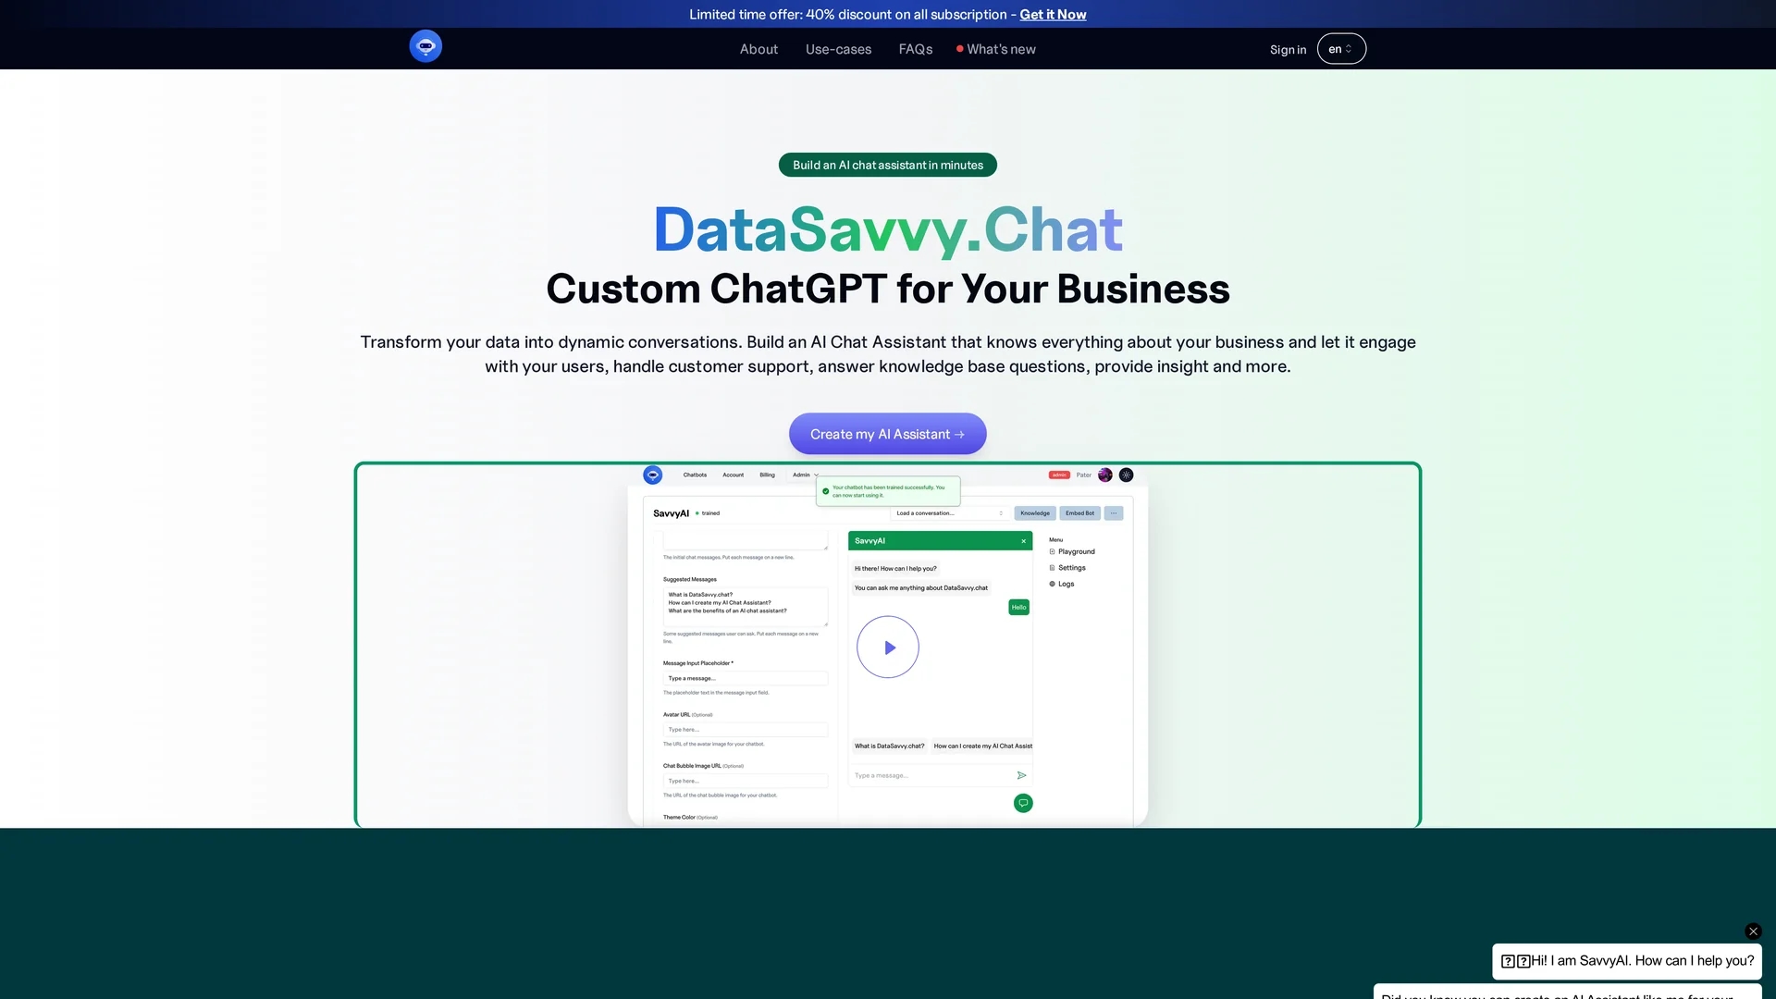Select Playground in preview menu
1776x999 pixels.
1072,551
